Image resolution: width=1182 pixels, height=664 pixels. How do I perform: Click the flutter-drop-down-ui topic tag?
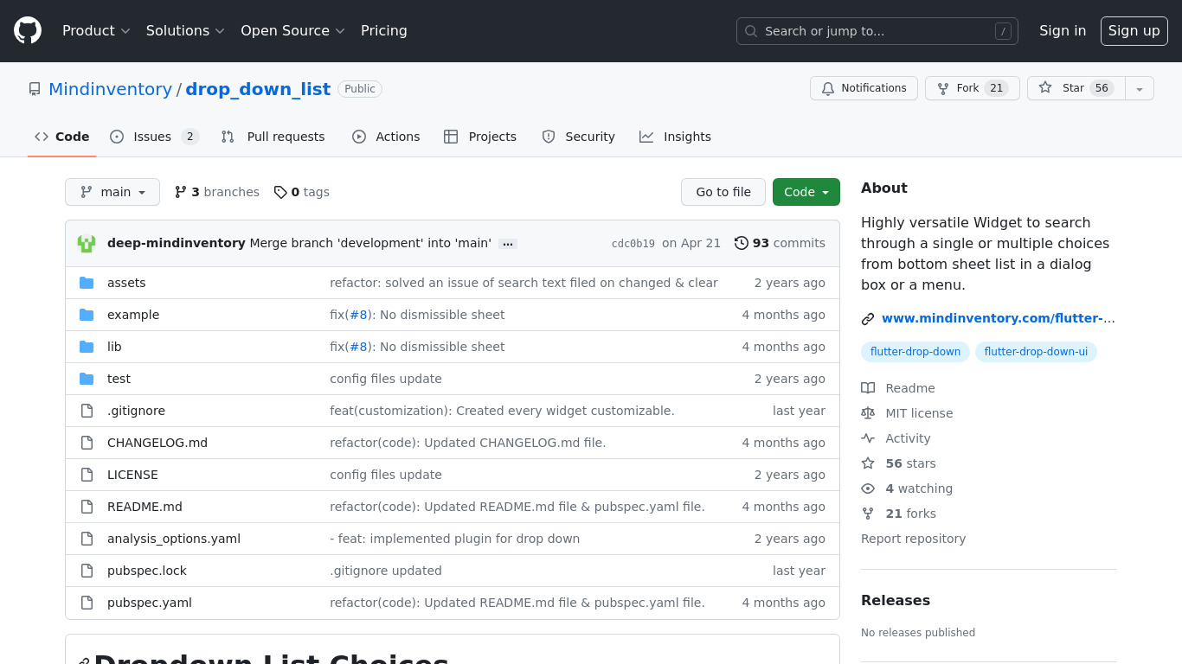tap(1036, 352)
